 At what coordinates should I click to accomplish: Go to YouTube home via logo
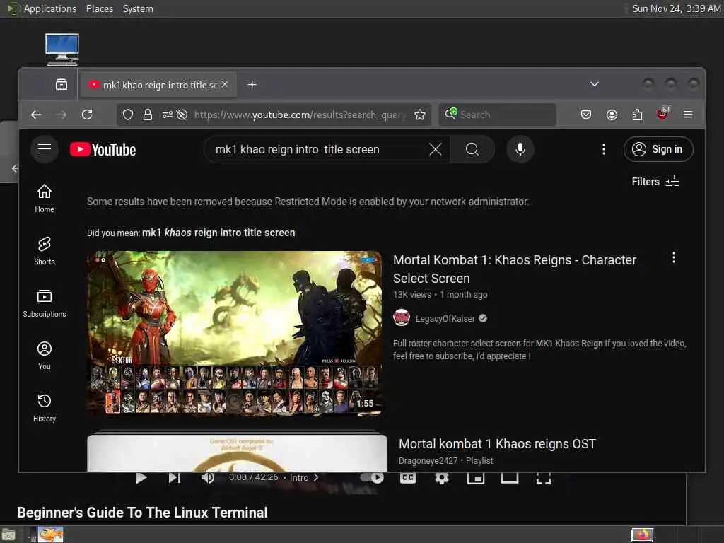coord(103,150)
